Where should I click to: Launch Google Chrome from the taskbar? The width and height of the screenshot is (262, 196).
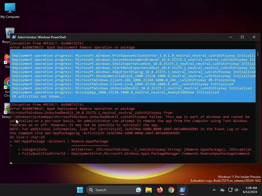(x=171, y=190)
